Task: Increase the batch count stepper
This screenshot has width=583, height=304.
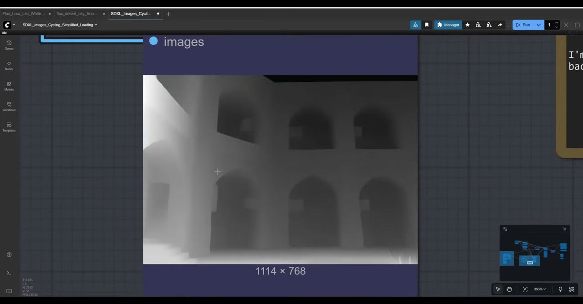Action: 556,23
